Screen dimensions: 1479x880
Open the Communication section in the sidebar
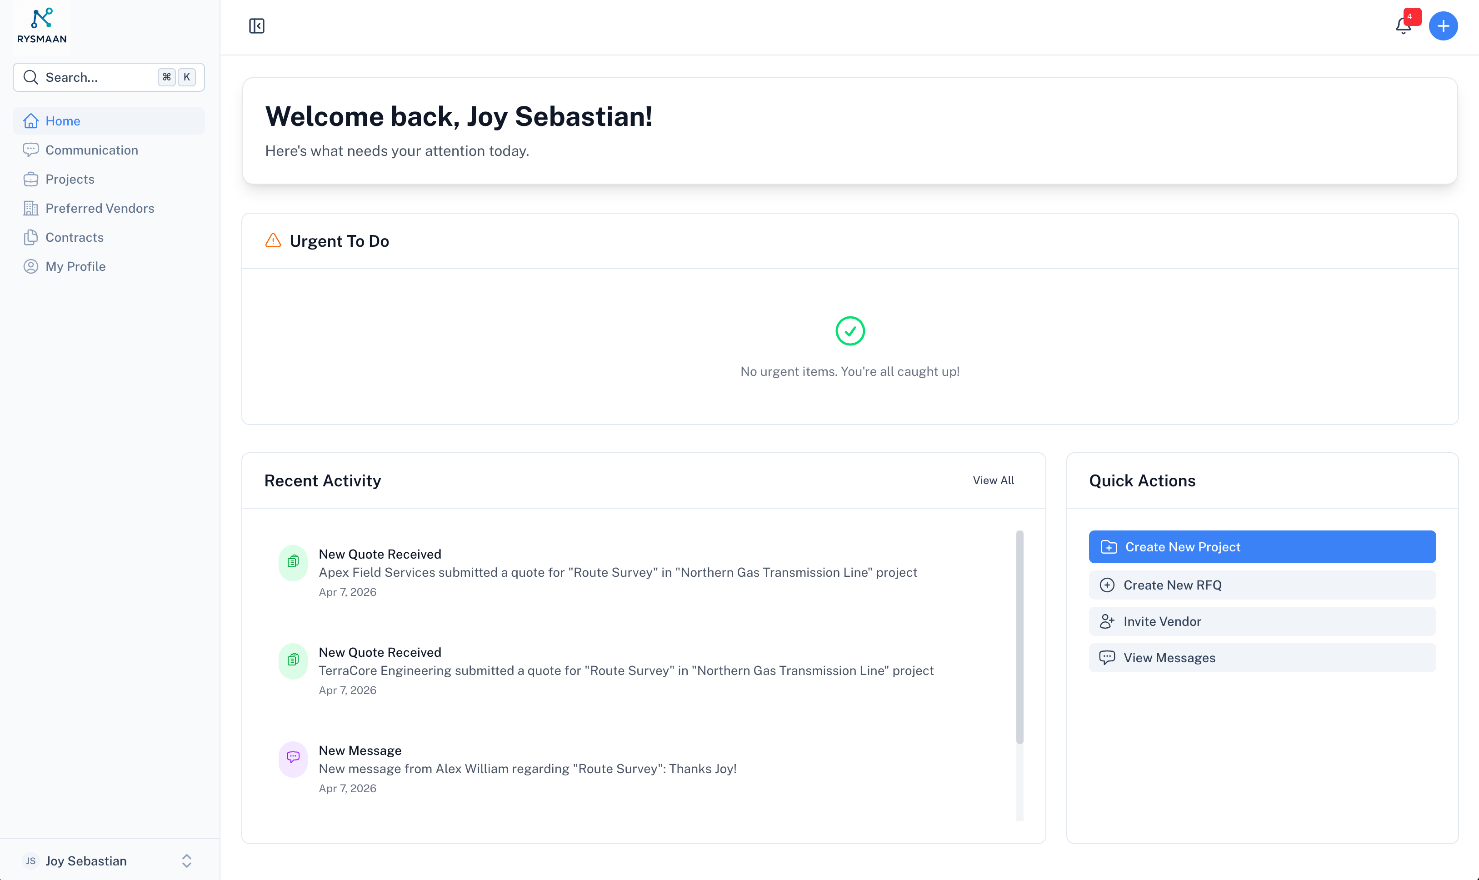[x=92, y=150]
